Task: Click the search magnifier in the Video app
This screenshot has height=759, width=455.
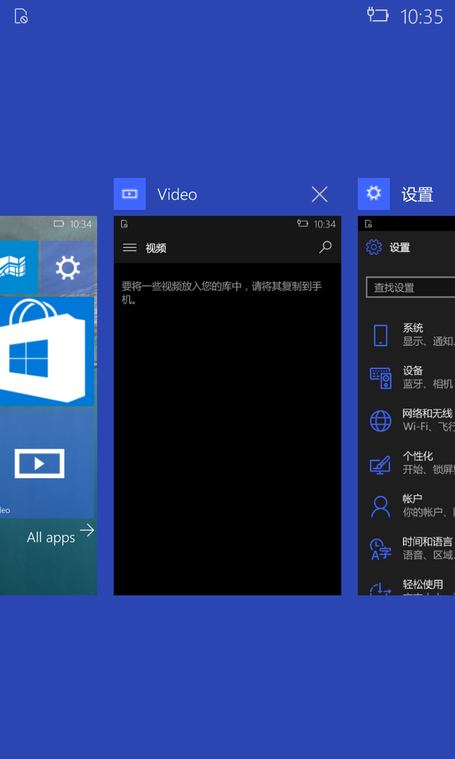Action: (325, 247)
